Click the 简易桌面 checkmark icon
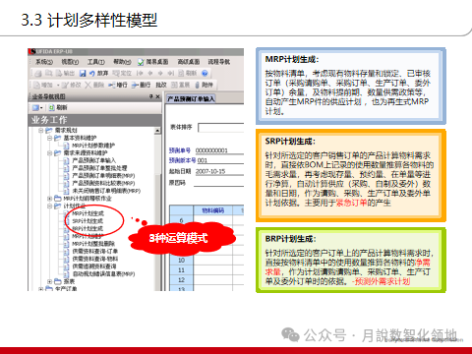This screenshot has height=354, width=472. click(x=141, y=62)
